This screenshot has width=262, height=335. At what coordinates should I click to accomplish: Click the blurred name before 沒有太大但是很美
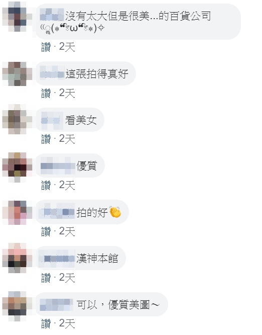tap(52, 15)
